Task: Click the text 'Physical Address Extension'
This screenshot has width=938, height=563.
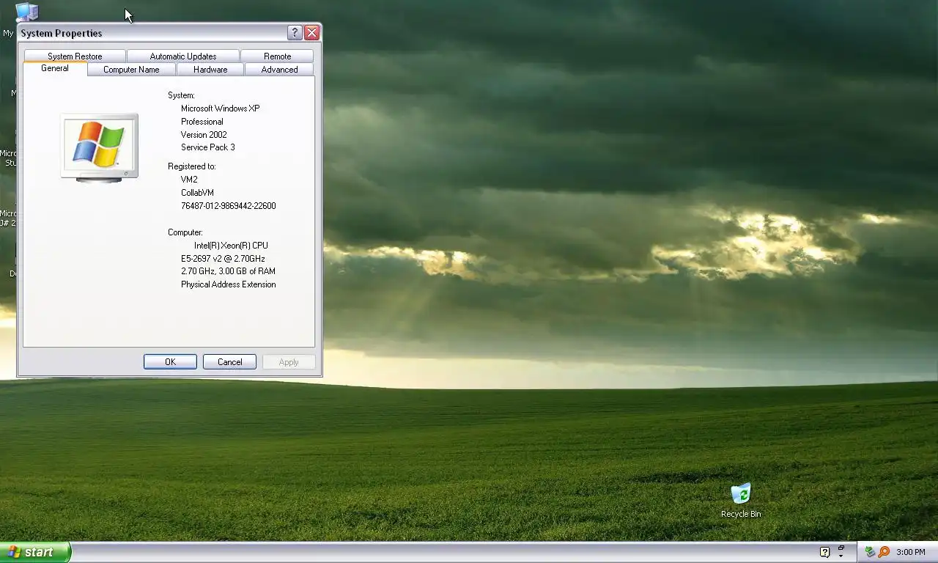Action: (x=229, y=284)
